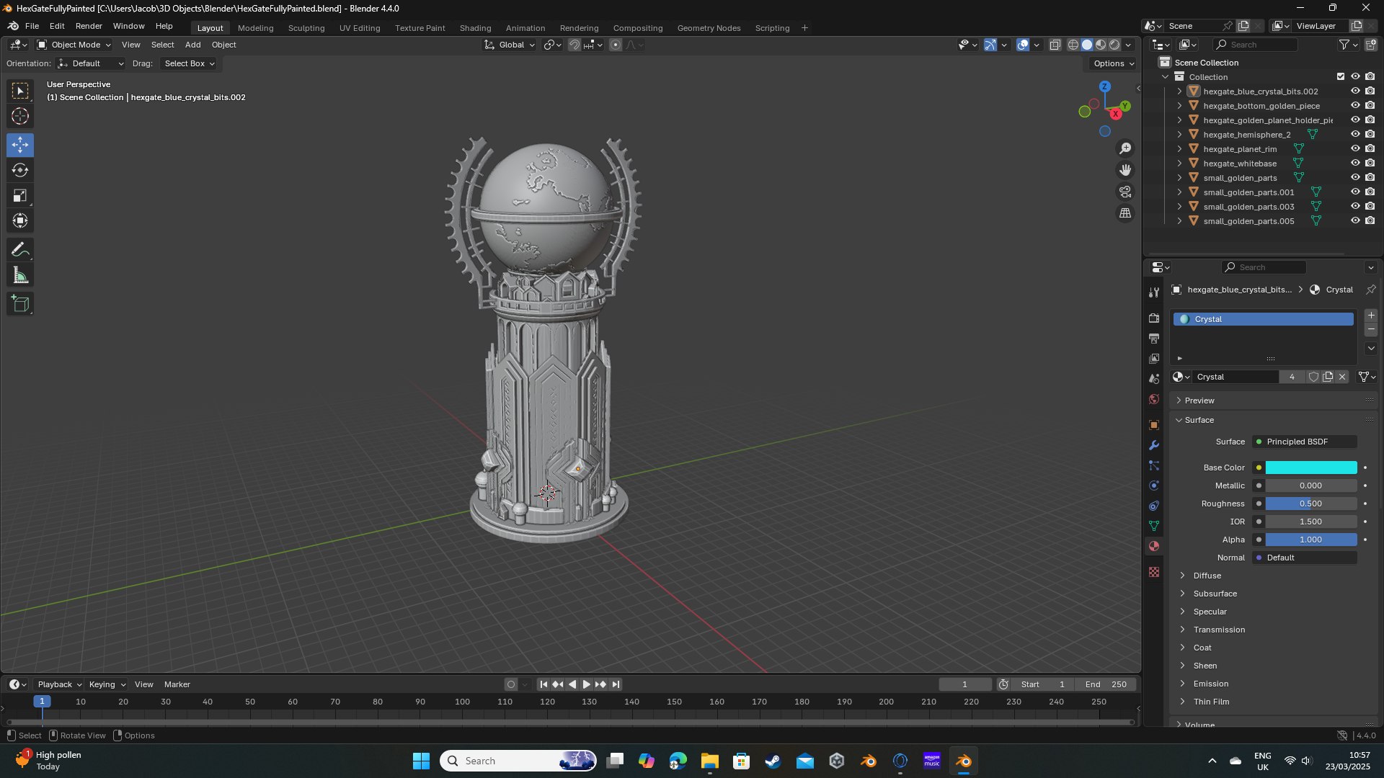Switch to the Sculpting workspace tab
Image resolution: width=1384 pixels, height=778 pixels.
[x=306, y=28]
